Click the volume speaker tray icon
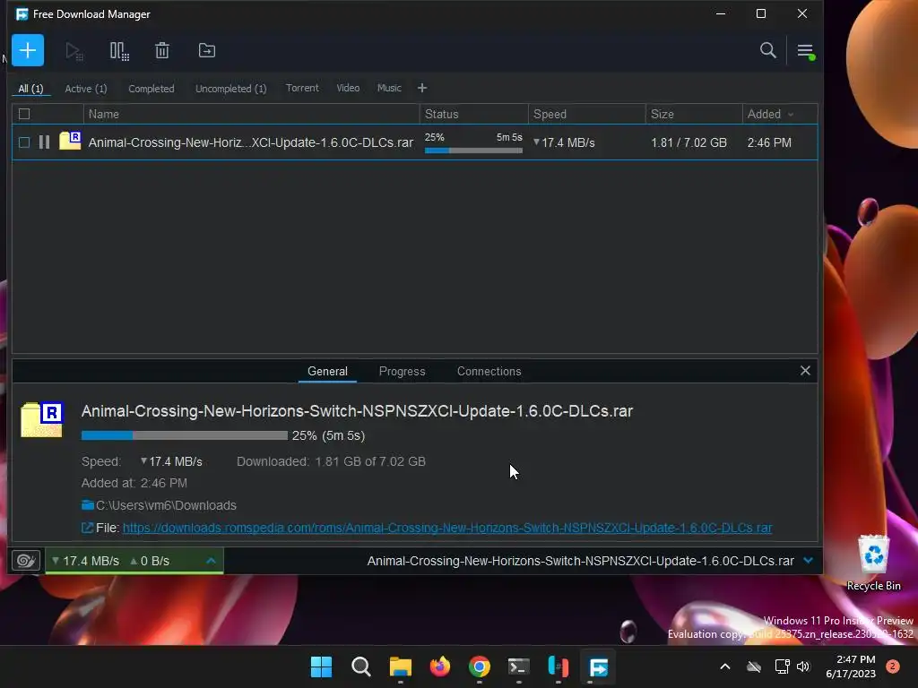This screenshot has width=918, height=688. 803,666
